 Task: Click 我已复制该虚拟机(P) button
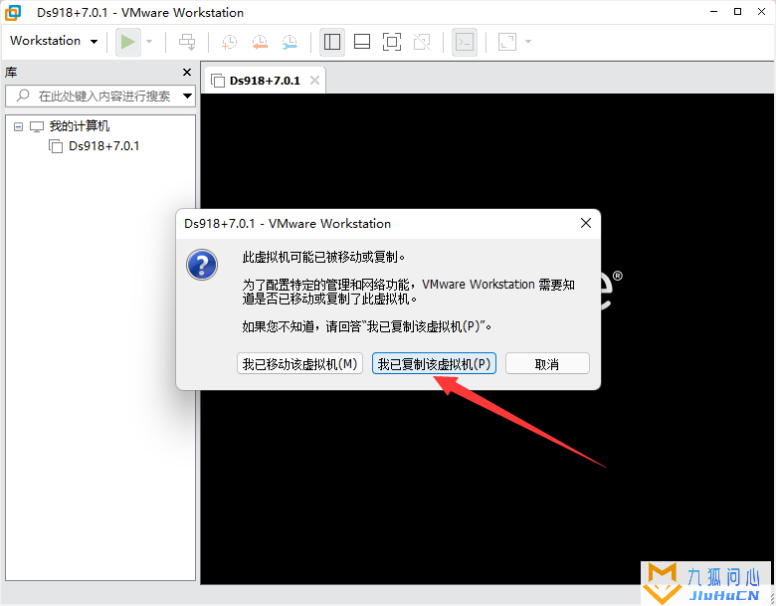(x=434, y=364)
